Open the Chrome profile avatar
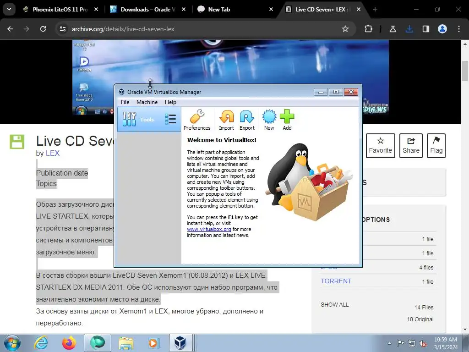469x352 pixels. (442, 29)
